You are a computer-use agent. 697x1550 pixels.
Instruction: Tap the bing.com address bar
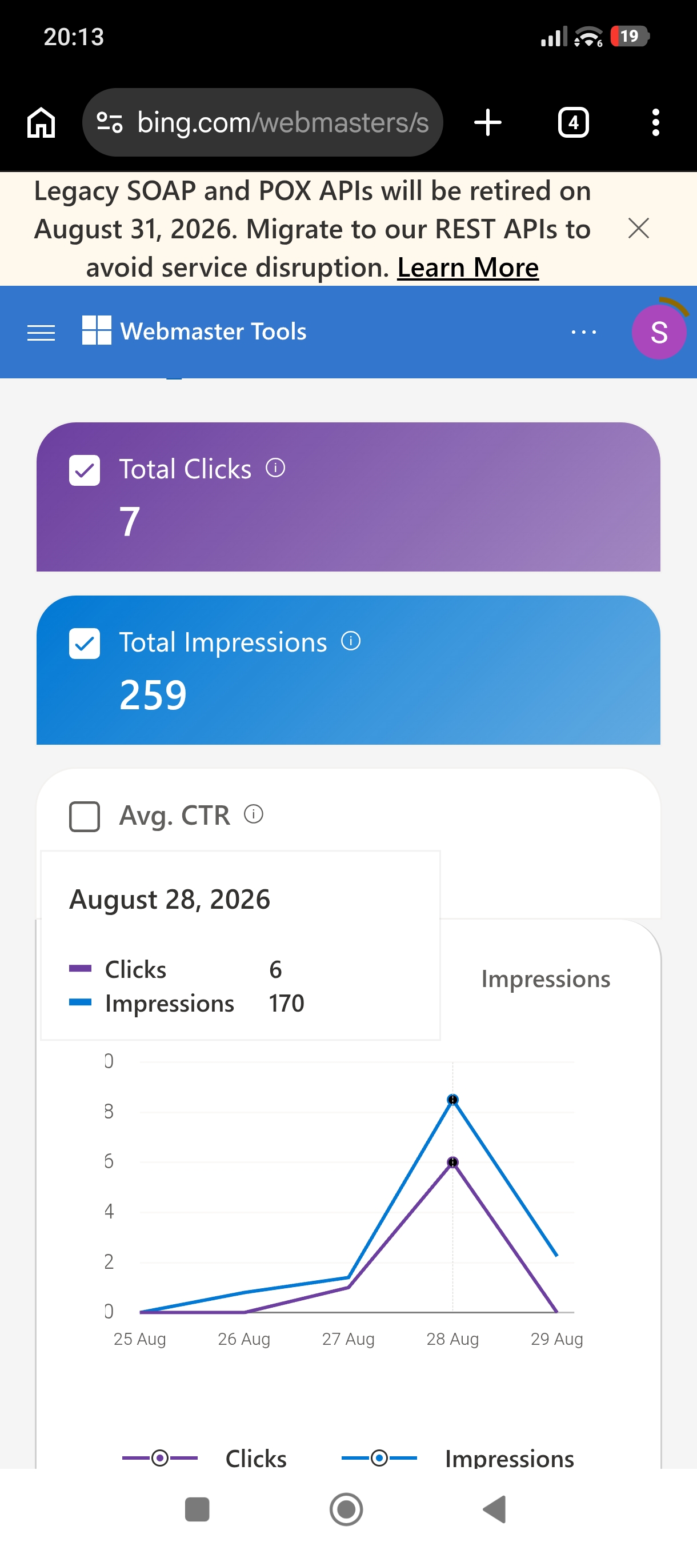click(263, 122)
